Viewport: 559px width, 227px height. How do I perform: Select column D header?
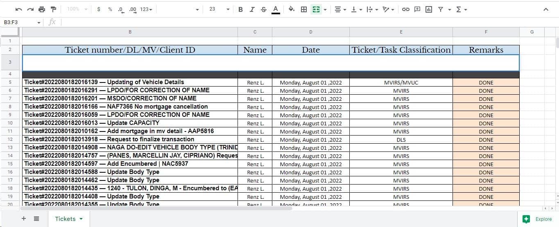[x=310, y=32]
